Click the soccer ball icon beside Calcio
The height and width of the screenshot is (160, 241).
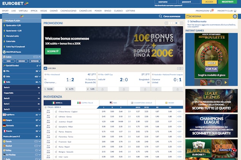[x=4, y=57]
